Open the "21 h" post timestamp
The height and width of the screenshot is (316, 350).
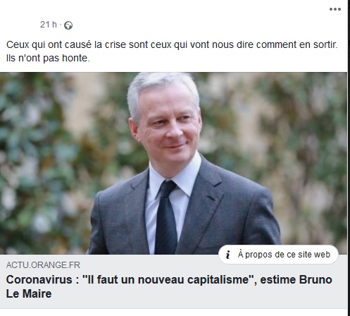pos(49,25)
